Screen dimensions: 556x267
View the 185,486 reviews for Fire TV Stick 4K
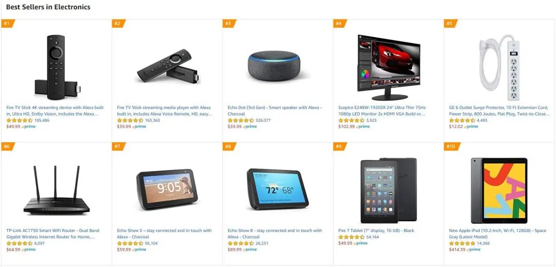pyautogui.click(x=42, y=120)
